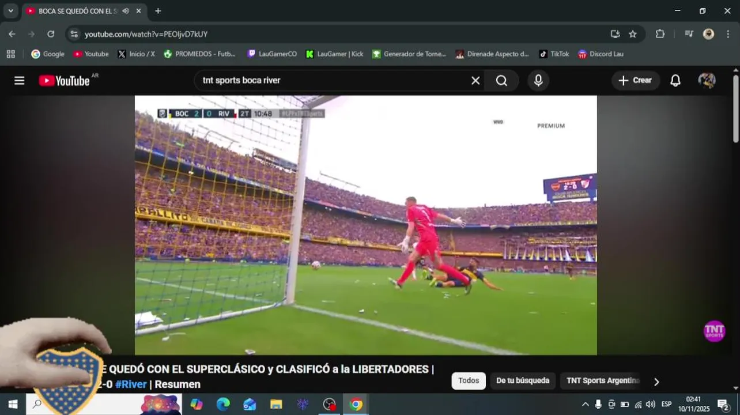Open the YouTube guide hamburger menu

tap(20, 81)
